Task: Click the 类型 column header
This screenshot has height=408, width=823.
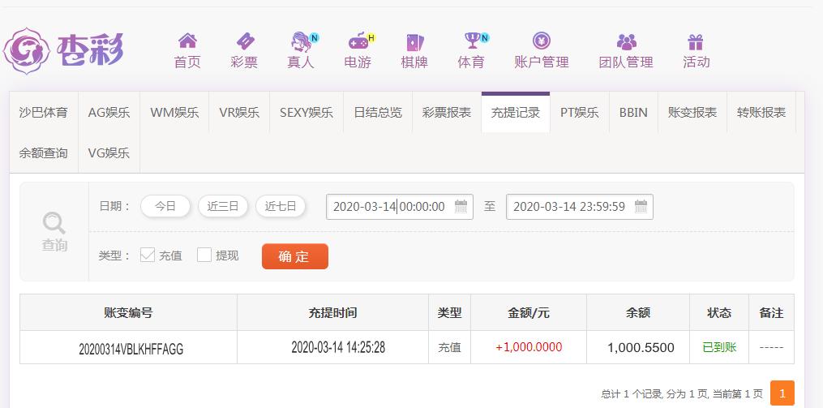Action: (x=450, y=313)
